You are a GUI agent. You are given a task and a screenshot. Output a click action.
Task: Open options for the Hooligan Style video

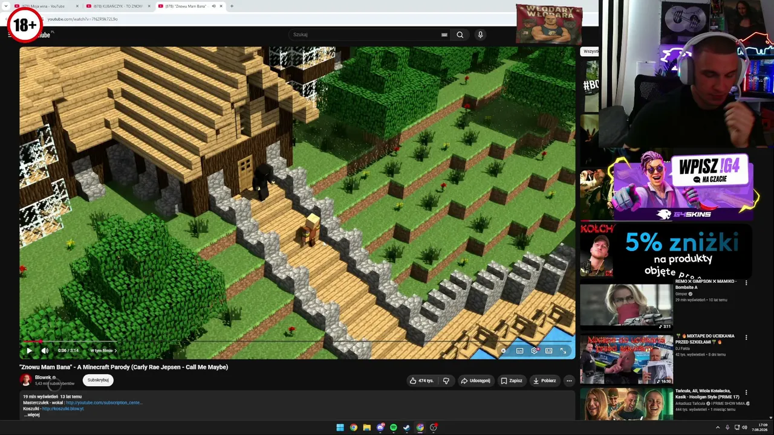point(746,392)
